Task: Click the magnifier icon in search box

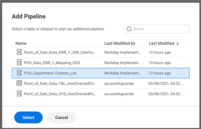Action: click(x=129, y=29)
